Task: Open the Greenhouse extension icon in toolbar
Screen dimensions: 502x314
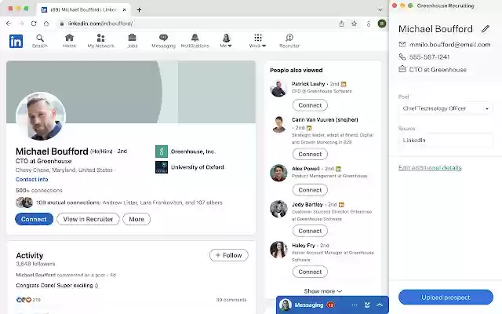Action: 369,24
